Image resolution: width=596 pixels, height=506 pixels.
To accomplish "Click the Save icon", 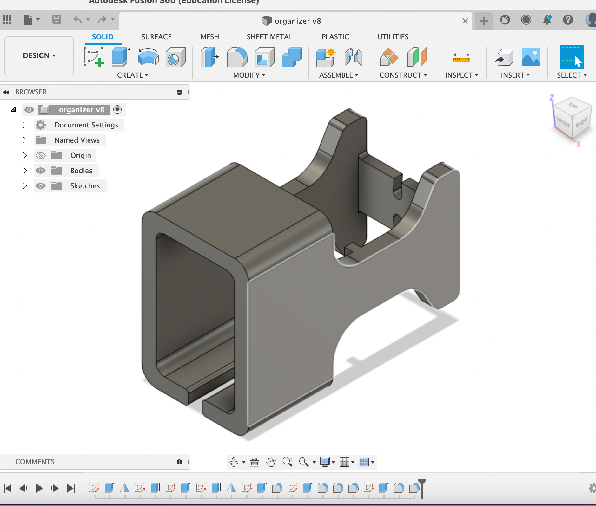I will point(56,20).
